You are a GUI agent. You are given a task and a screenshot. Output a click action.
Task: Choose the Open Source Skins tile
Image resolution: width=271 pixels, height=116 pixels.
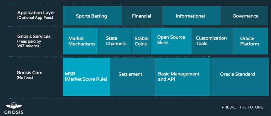point(171,41)
